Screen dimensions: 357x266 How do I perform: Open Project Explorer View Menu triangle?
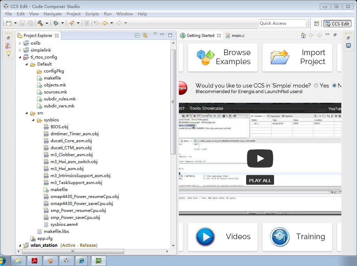155,34
